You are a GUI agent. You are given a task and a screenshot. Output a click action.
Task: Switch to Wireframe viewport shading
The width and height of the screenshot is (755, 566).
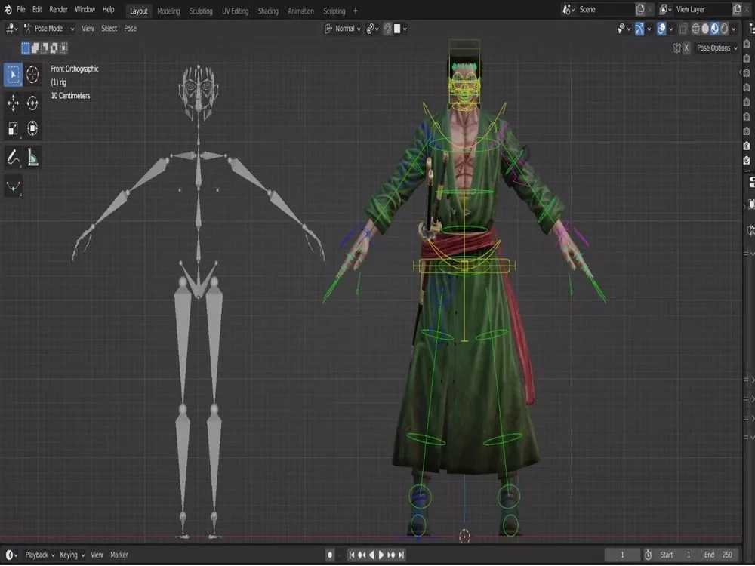click(695, 29)
